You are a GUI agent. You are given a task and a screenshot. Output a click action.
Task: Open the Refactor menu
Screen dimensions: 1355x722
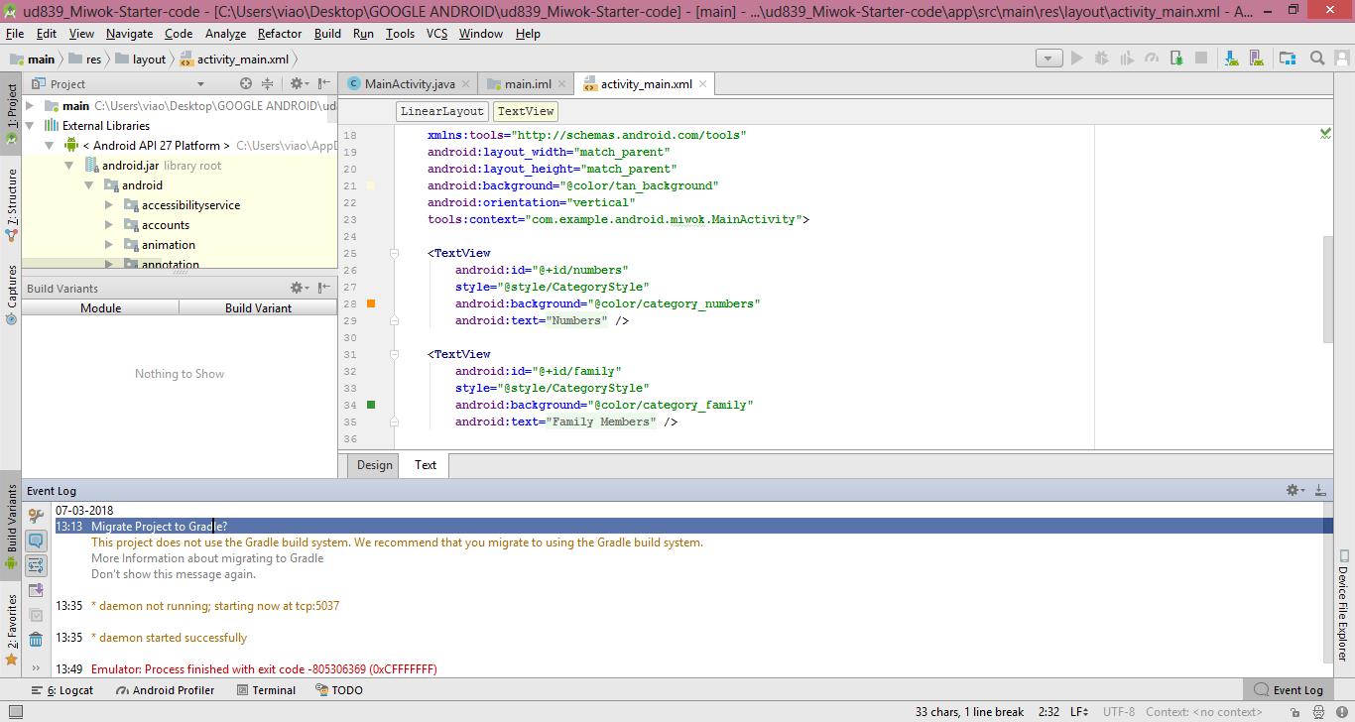click(279, 33)
